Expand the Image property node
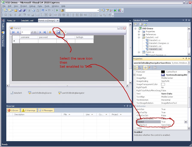Screen dimensions: 192x147 [x=134, y=75]
